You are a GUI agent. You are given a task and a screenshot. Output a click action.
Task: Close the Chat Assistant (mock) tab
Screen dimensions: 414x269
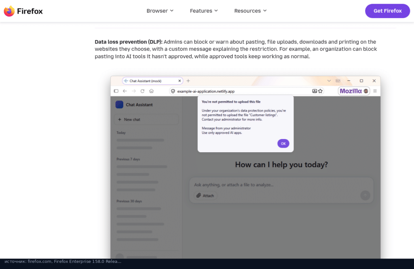(180, 81)
